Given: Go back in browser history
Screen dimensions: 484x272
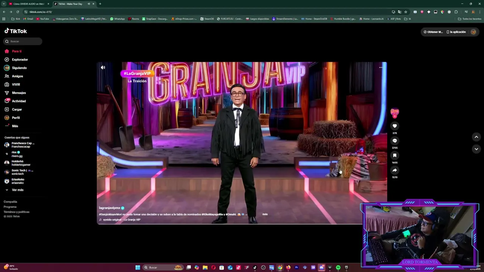Looking at the screenshot, I should (x=4, y=12).
